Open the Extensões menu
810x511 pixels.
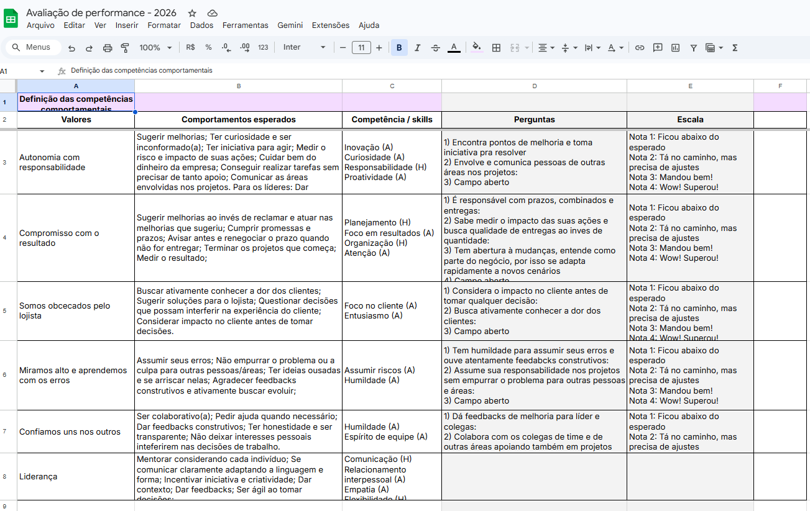coord(331,25)
